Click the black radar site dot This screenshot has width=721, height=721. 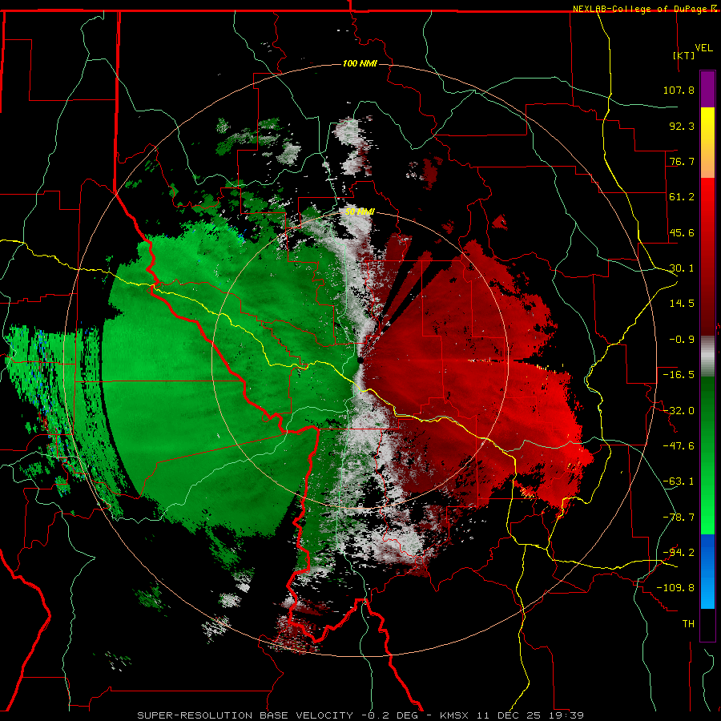pyautogui.click(x=360, y=360)
